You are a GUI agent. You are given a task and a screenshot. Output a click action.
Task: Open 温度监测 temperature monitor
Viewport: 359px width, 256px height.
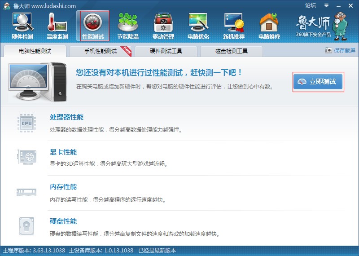pos(57,26)
